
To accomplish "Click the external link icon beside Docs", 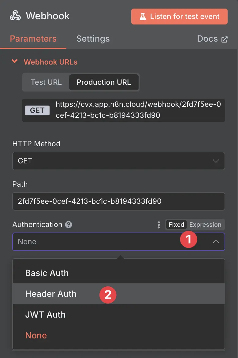I will pos(224,39).
